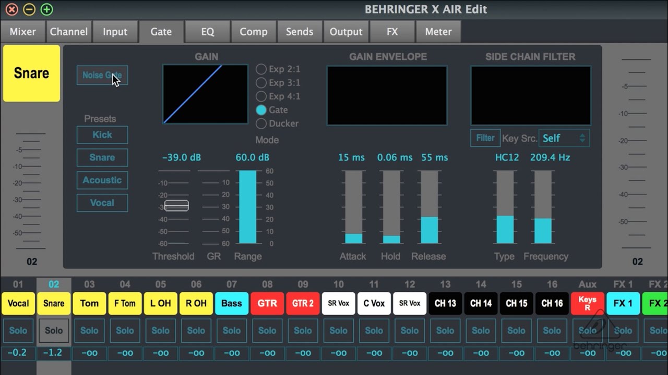Click the 60.0 dB range value
This screenshot has height=375, width=668.
(253, 157)
